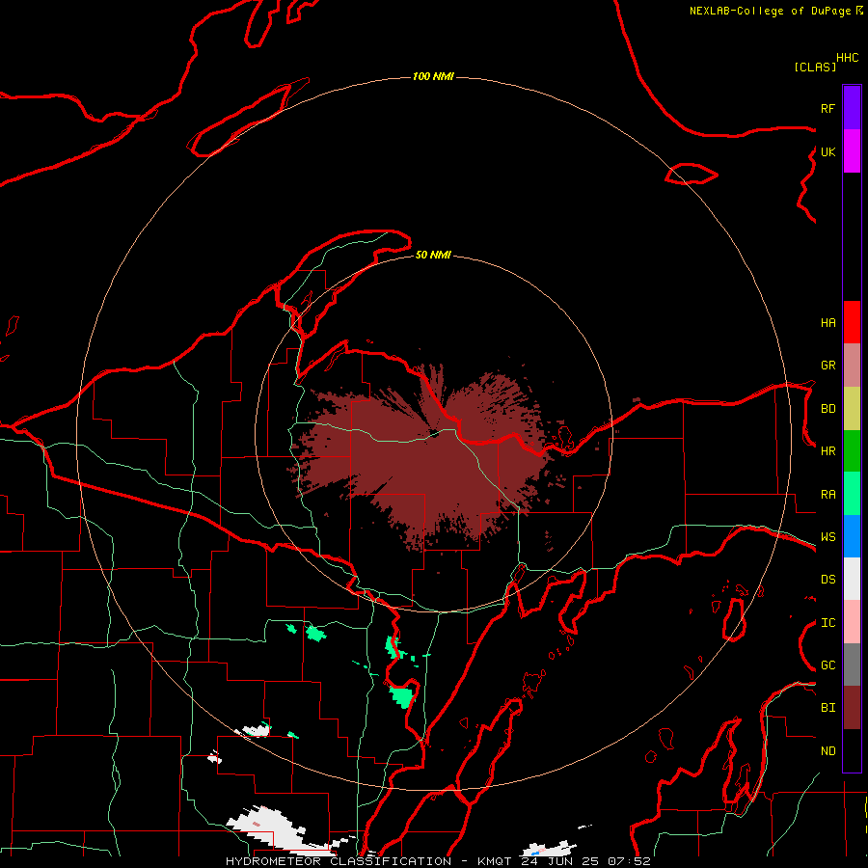Click the HA red legend swatch
The width and height of the screenshot is (868, 868).
tap(852, 322)
